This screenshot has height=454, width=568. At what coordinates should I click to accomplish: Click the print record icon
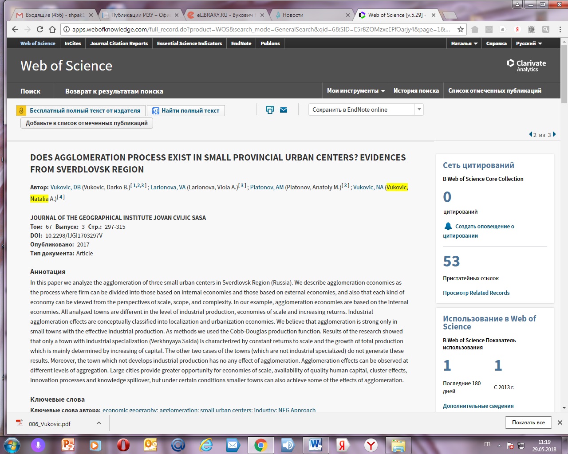coord(270,110)
